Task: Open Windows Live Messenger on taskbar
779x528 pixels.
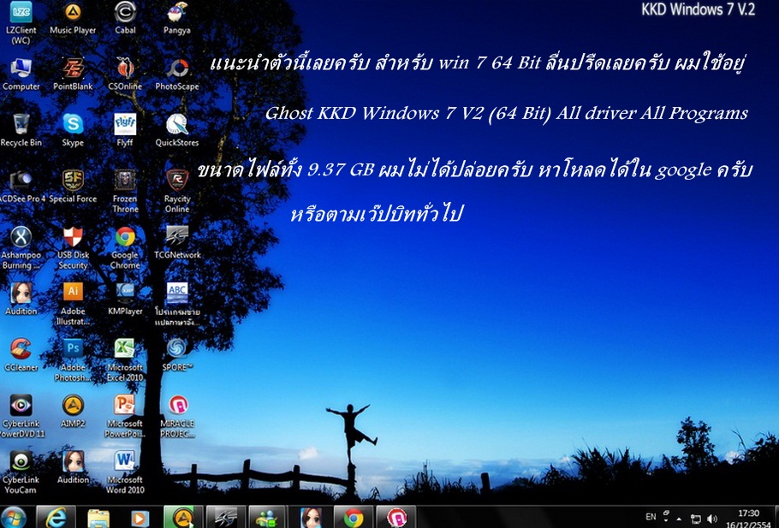Action: (267, 518)
